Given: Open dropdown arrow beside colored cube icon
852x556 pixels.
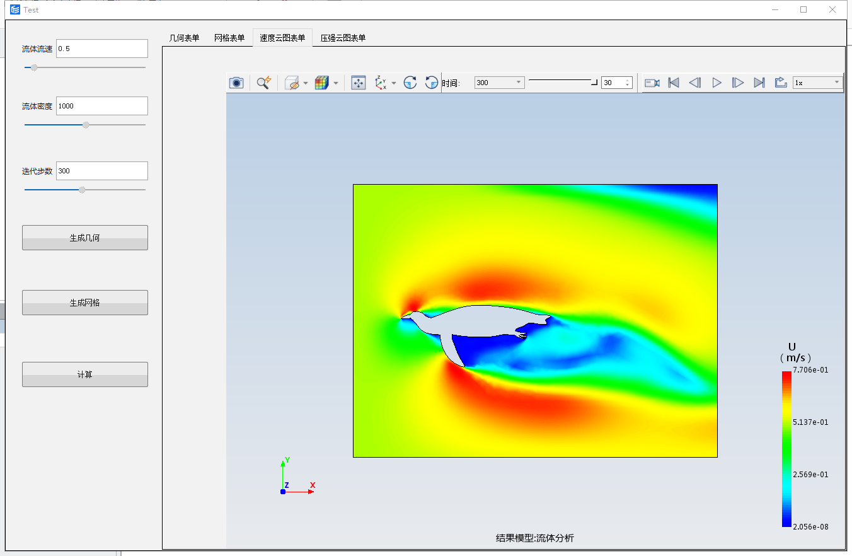Looking at the screenshot, I should pyautogui.click(x=335, y=83).
